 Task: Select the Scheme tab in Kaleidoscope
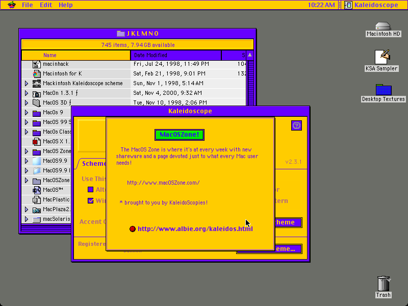[x=94, y=163]
